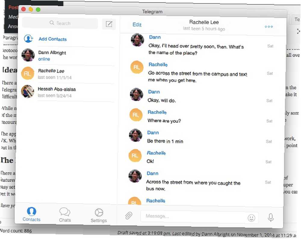This screenshot has width=301, height=239.
Task: Click 'last seen 5 hours ago' status text
Action: point(204,29)
